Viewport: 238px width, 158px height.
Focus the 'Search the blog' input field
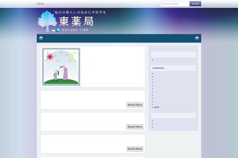[x=175, y=4]
